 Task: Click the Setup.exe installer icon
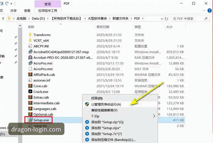tap(30, 120)
